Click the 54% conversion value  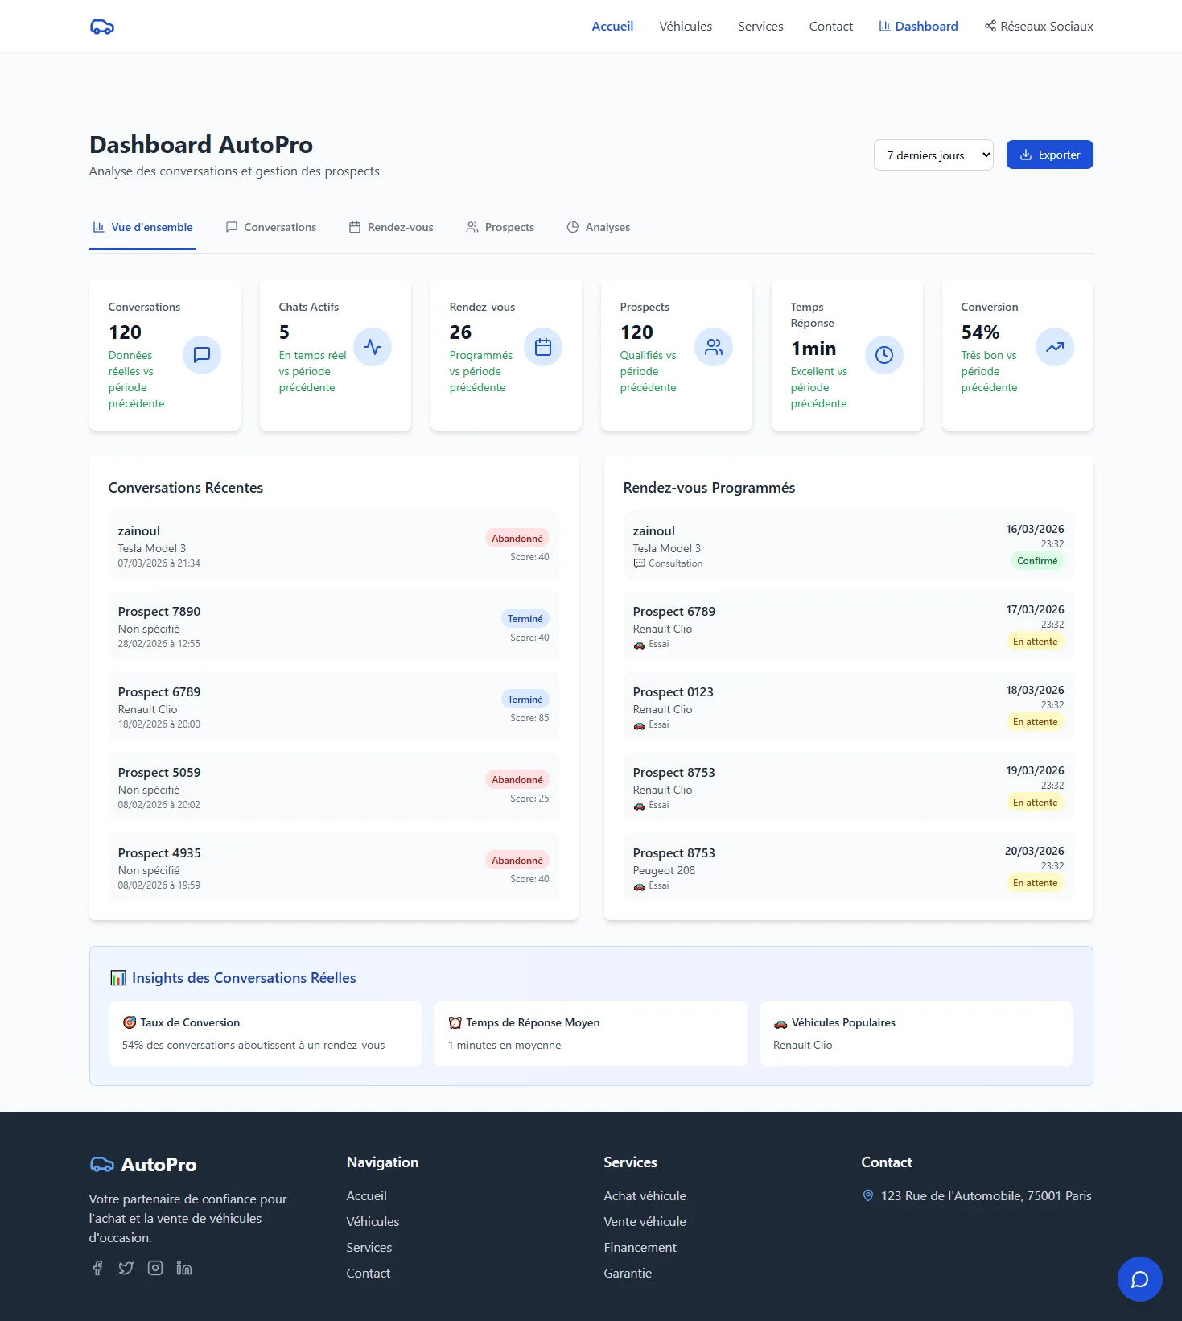pos(980,332)
